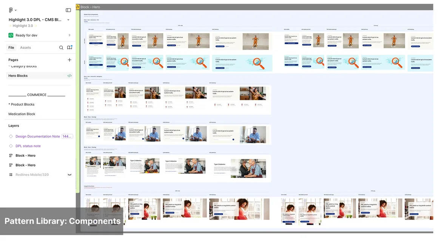Open dropdown arrow next to Figma logo
Screen dimensions: 438x246
15,10
